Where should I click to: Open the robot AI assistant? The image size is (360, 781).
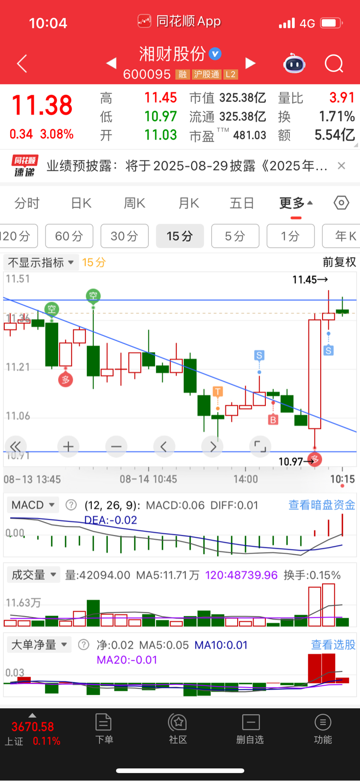[x=294, y=63]
